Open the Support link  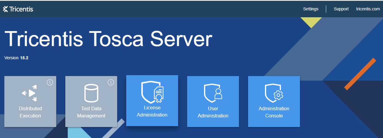coord(341,9)
